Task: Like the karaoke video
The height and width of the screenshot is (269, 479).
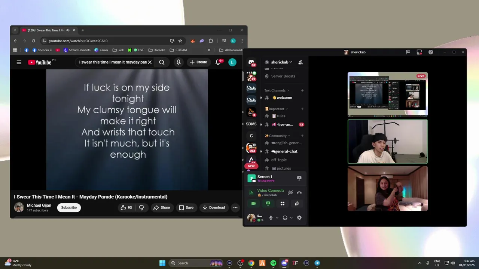Action: click(126, 207)
